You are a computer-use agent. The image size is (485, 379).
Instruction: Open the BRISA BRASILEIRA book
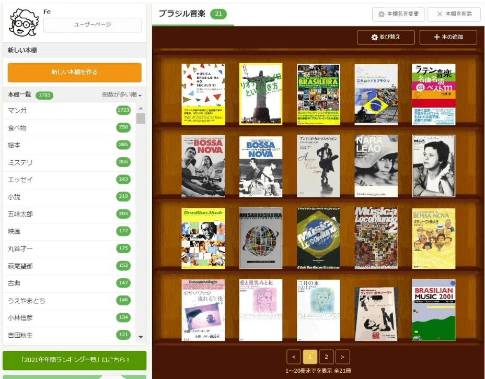point(261,238)
